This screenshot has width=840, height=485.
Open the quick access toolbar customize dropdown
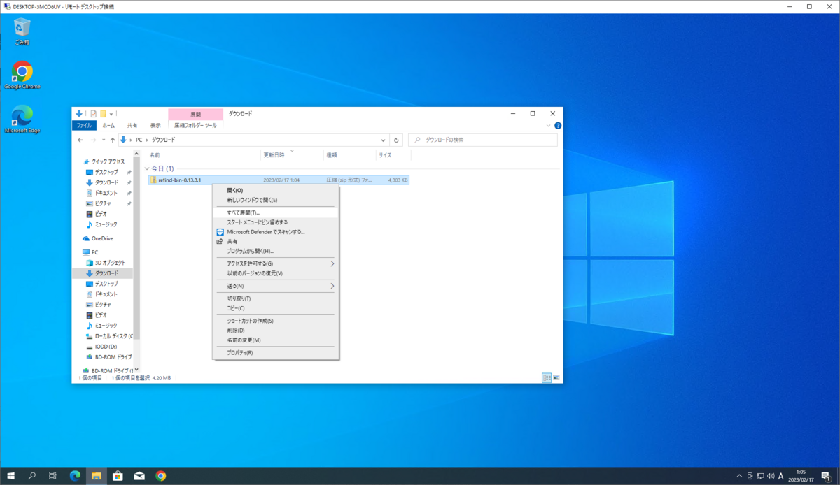pos(111,113)
